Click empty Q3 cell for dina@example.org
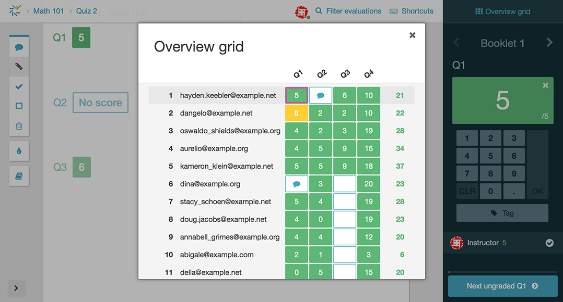The height and width of the screenshot is (302, 563). (345, 184)
